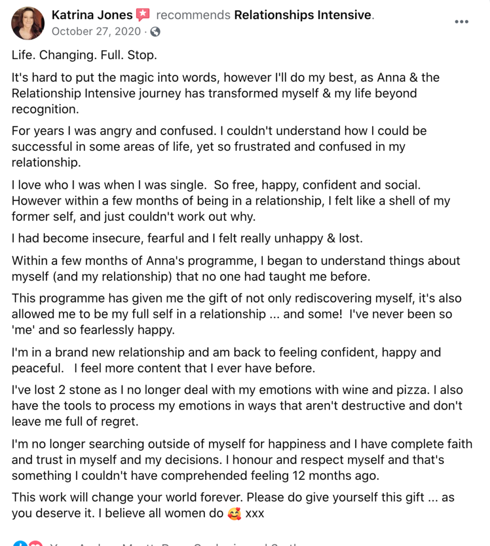Screen dimensions: 490x546
Task: Click the word 'recommends' in header
Action: point(194,15)
